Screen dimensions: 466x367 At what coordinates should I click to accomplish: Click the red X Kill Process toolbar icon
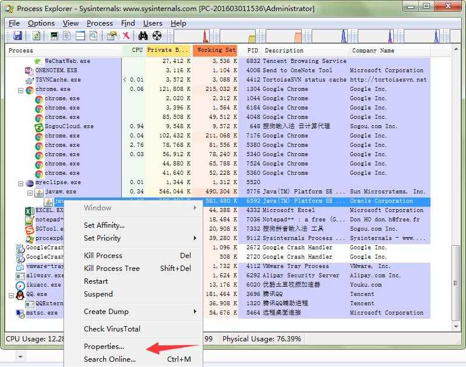point(126,36)
